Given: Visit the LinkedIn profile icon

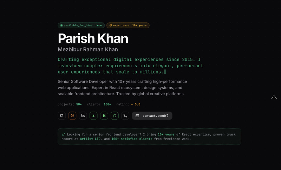Looking at the screenshot, I should click(83, 115).
